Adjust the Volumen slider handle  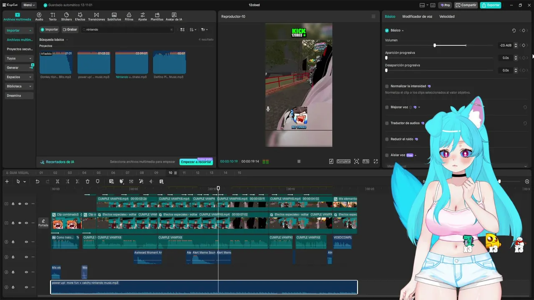[435, 45]
